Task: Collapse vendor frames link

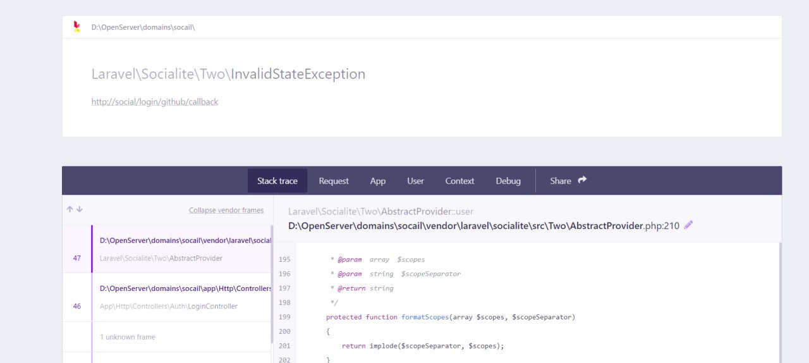Action: pos(226,210)
